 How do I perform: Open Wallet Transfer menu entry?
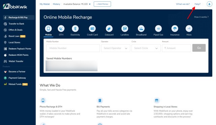(16, 61)
